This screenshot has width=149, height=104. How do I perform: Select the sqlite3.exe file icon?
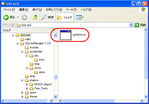point(65,35)
